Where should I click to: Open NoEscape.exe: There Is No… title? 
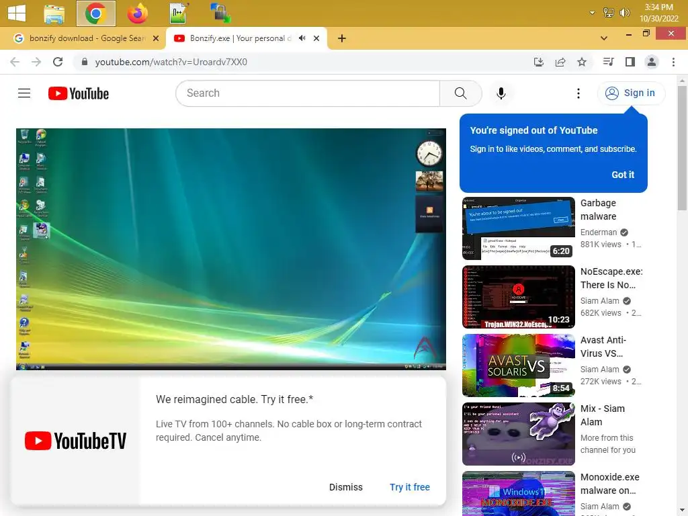pyautogui.click(x=611, y=278)
